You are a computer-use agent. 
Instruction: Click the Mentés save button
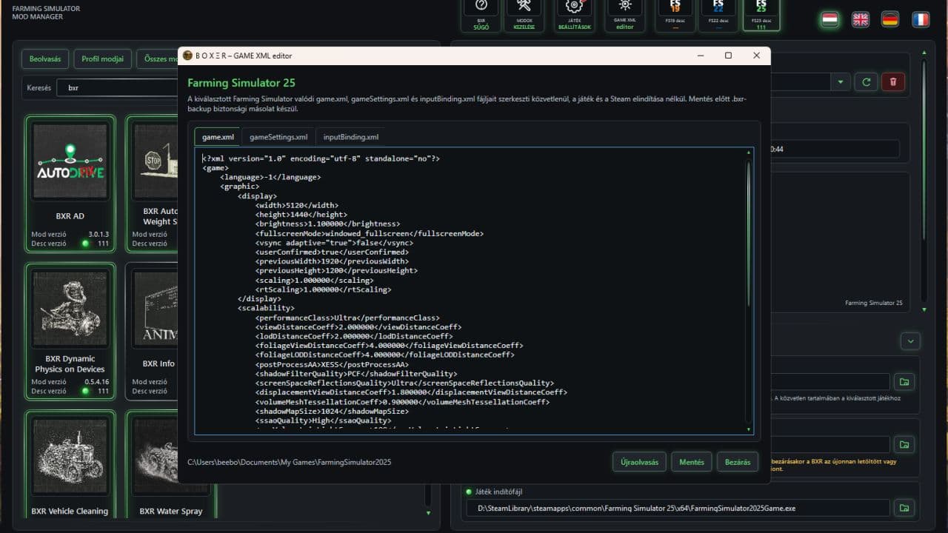[x=692, y=462]
